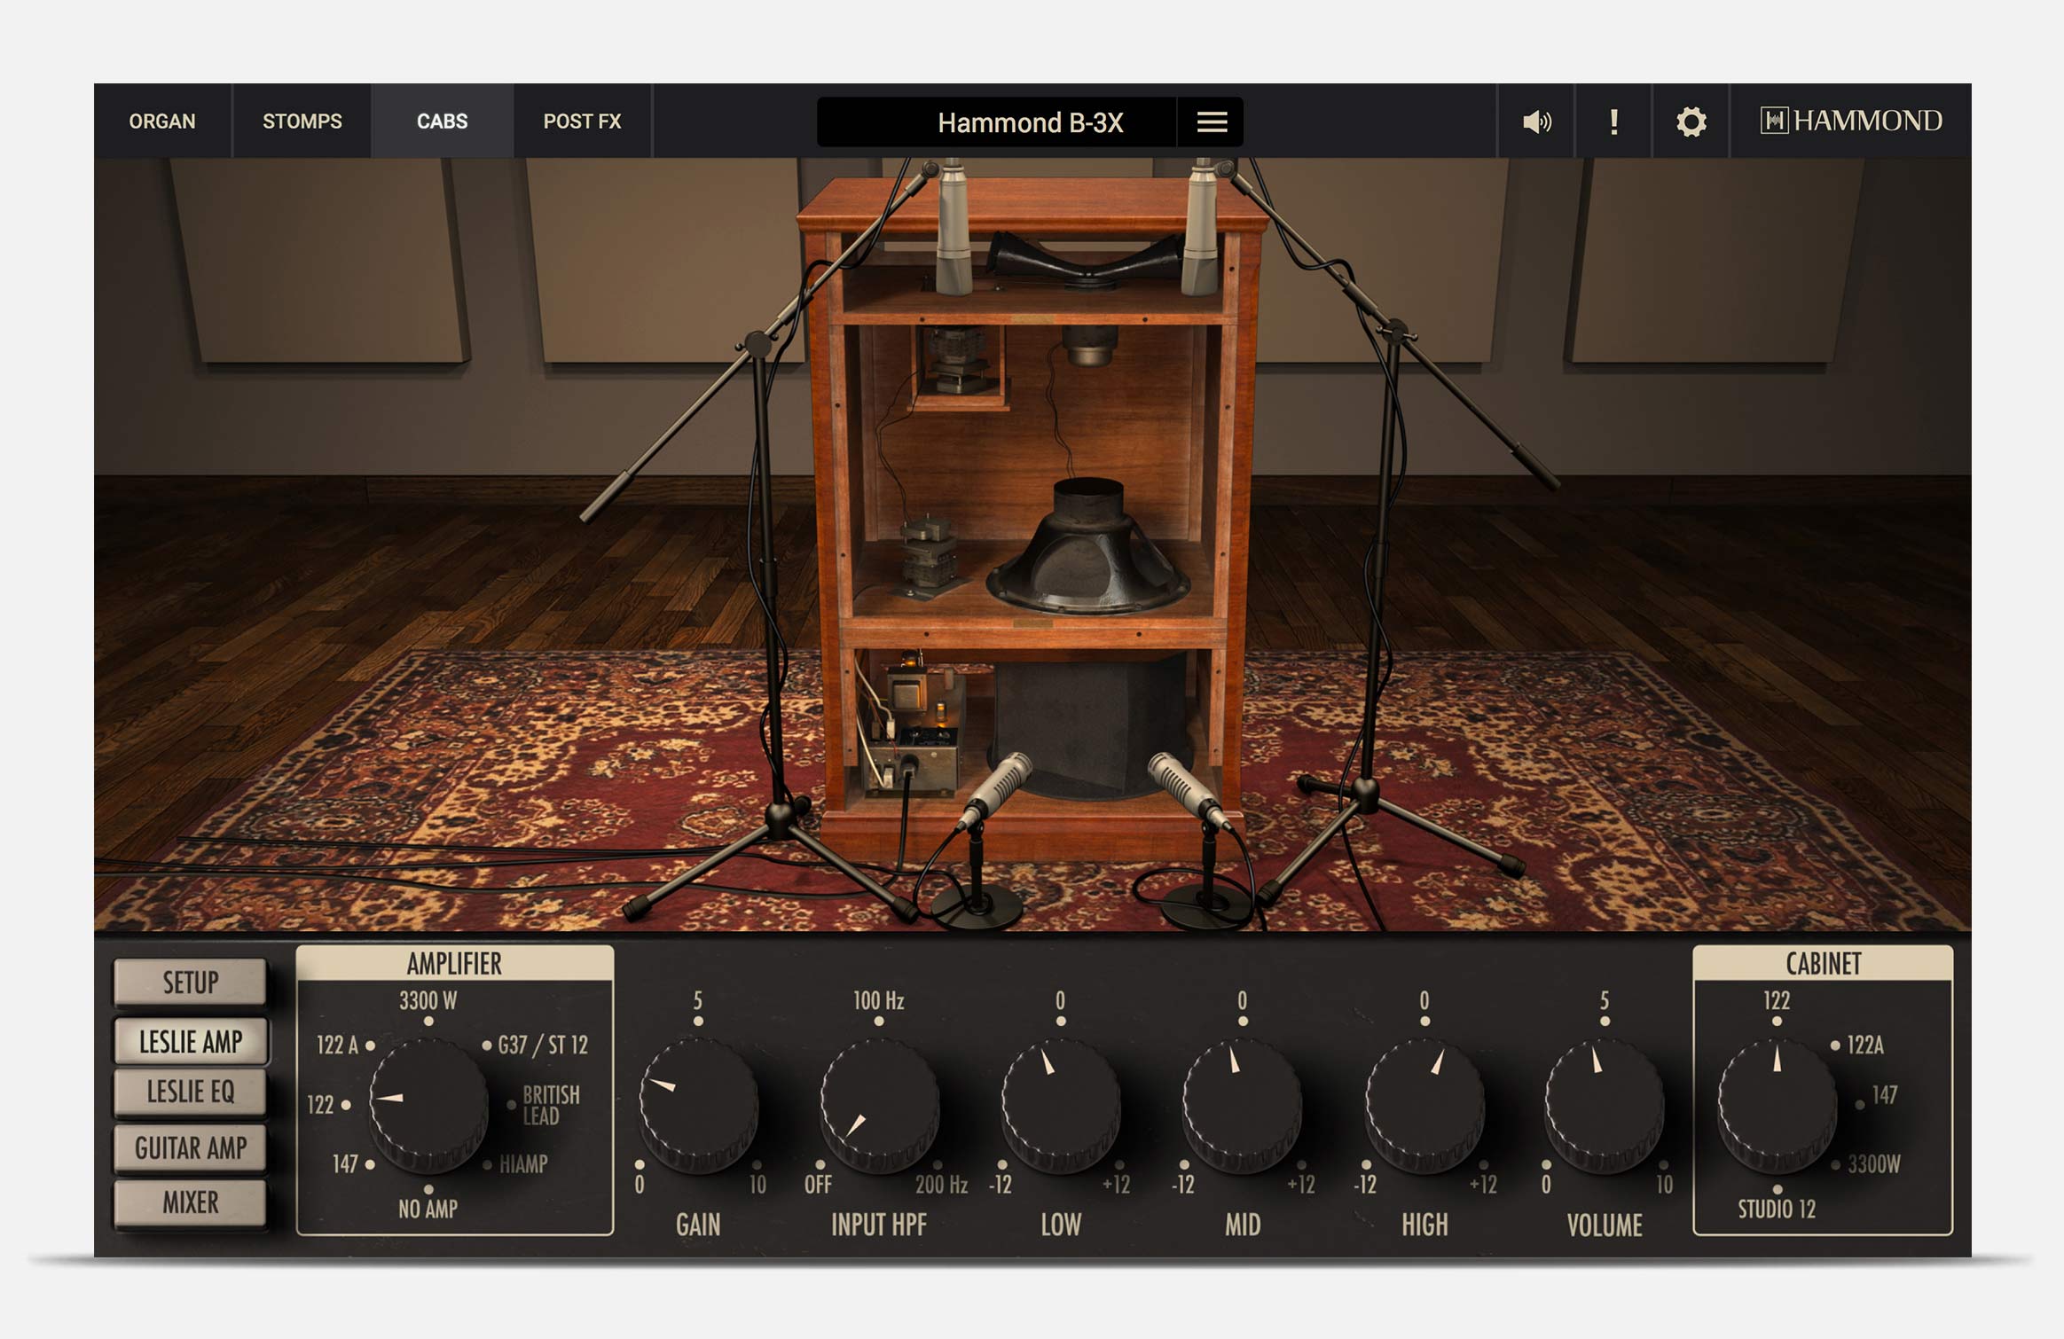2064x1339 pixels.
Task: Open the preset menu with the hamburger icon
Action: (1210, 121)
